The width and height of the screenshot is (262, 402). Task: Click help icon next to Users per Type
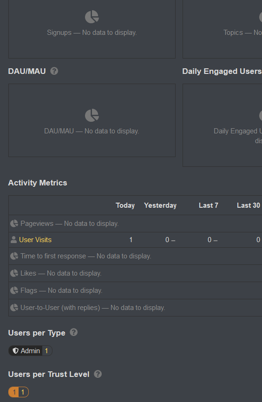tap(73, 332)
